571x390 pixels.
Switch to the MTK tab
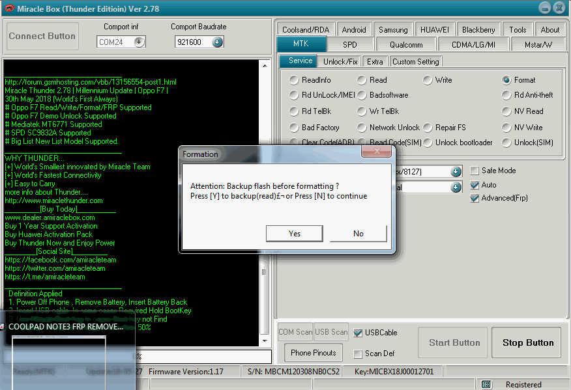coord(301,44)
